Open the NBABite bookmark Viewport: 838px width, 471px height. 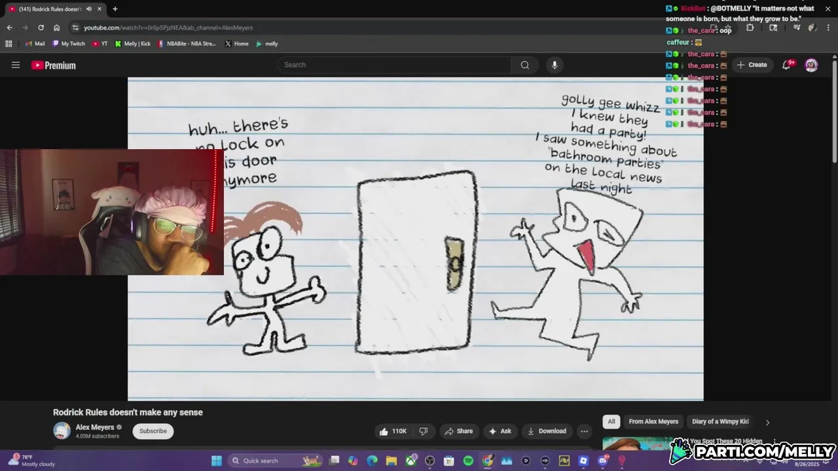(x=187, y=44)
